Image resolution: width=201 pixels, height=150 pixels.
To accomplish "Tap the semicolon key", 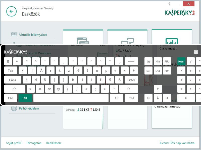I will (x=95, y=89).
